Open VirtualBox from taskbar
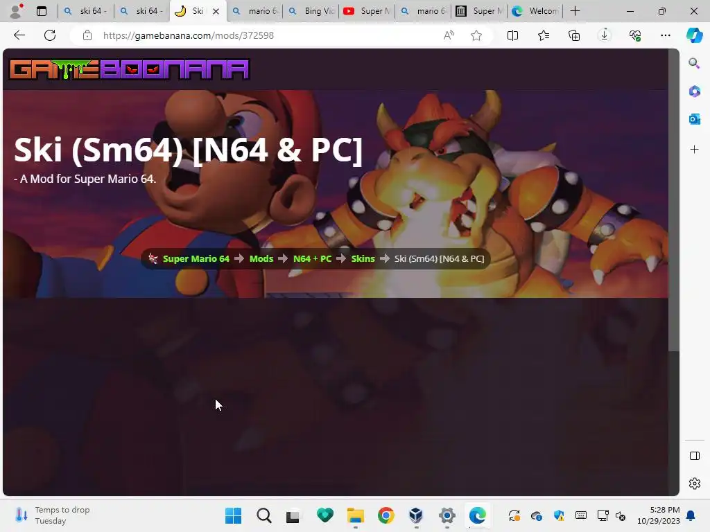This screenshot has width=710, height=532. pos(416,515)
